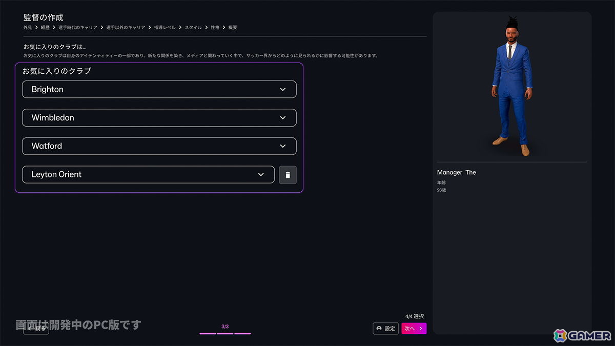Image resolution: width=615 pixels, height=346 pixels.
Task: Expand the Leyton Orient club dropdown
Action: (x=148, y=175)
